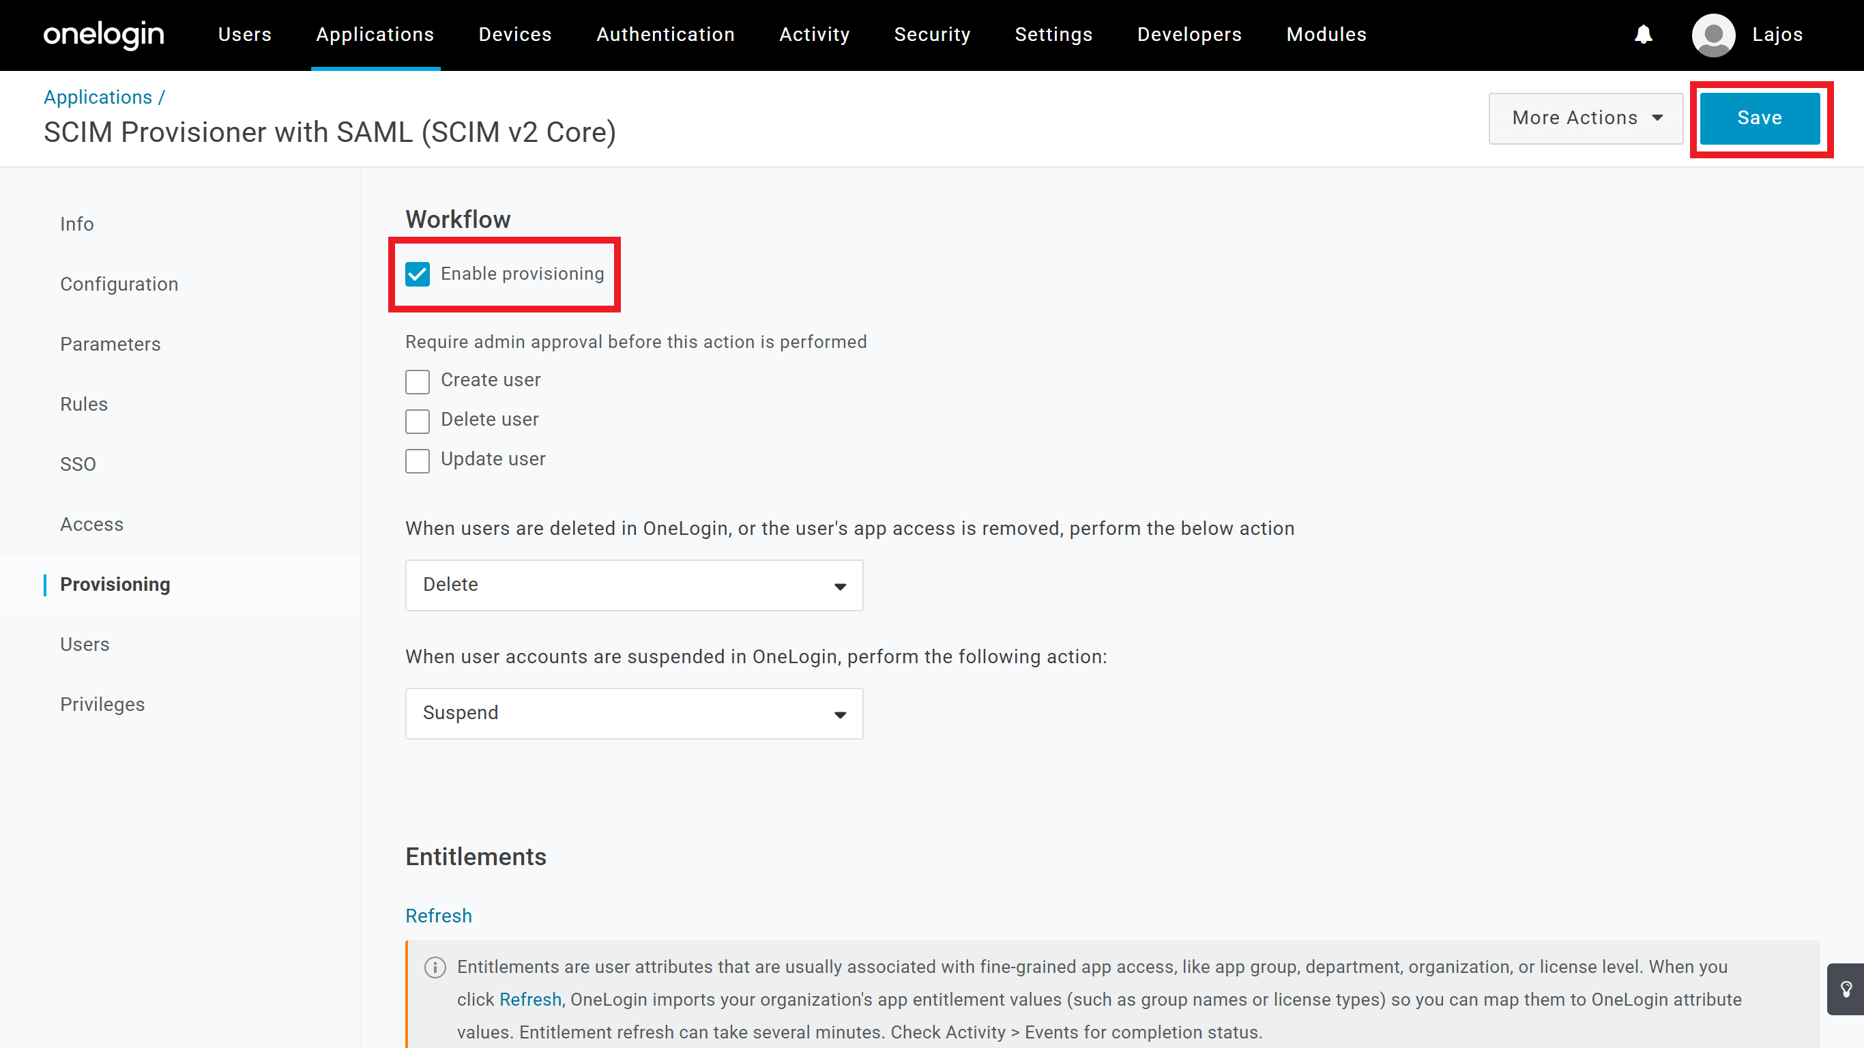Image resolution: width=1864 pixels, height=1048 pixels.
Task: Click the Lajos profile avatar
Action: pos(1713,35)
